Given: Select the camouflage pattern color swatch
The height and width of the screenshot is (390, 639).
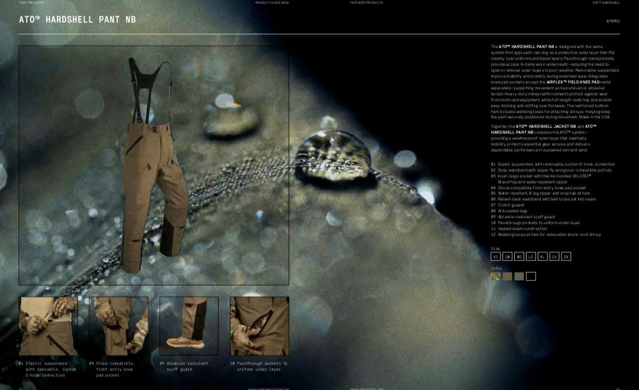Looking at the screenshot, I should pyautogui.click(x=496, y=277).
